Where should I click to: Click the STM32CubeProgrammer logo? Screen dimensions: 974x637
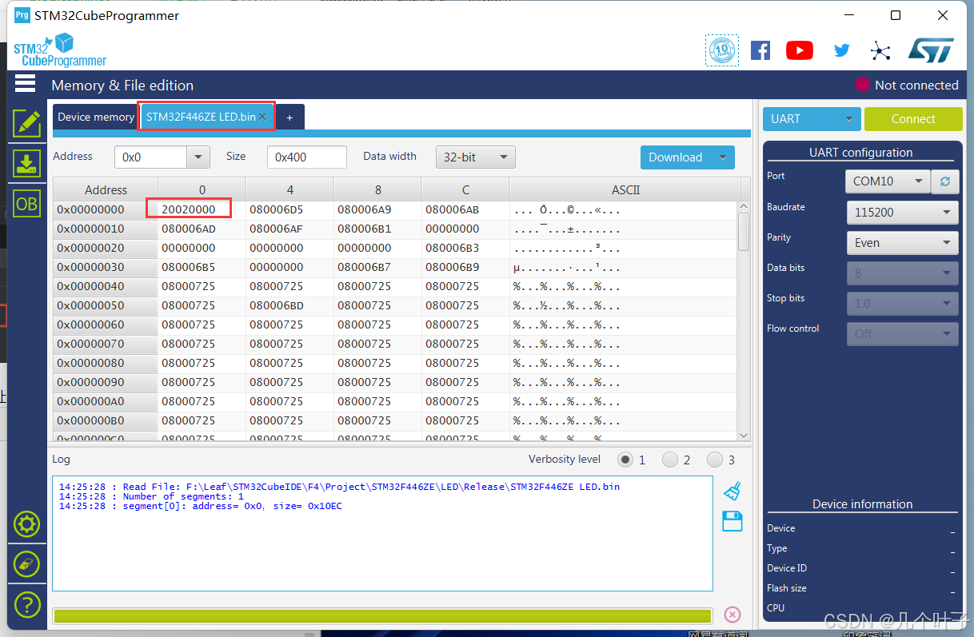point(60,51)
